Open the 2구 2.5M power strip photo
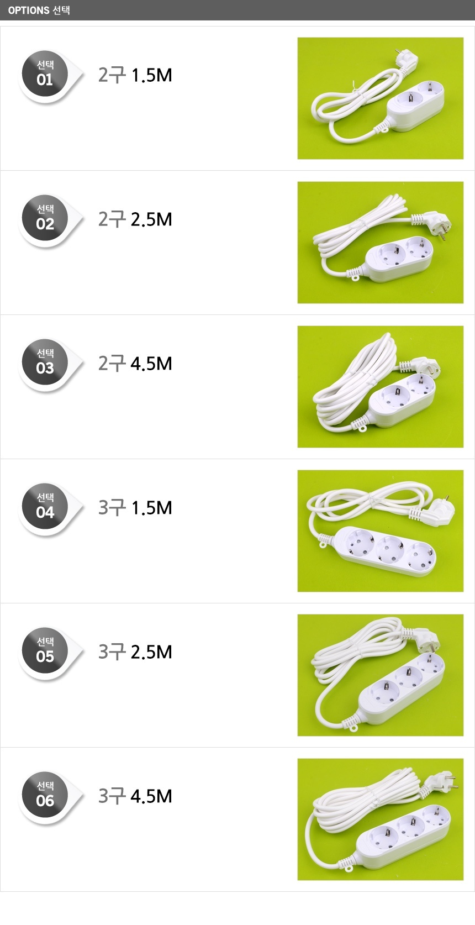Viewport: 475px width, 925px height. click(381, 243)
